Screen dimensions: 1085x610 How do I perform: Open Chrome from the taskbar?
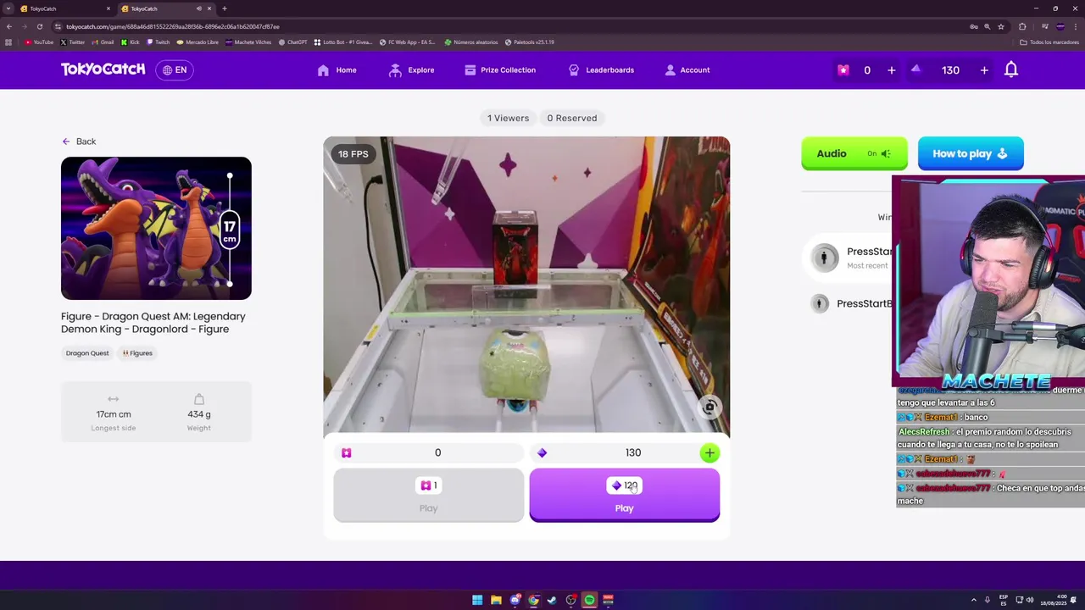click(533, 600)
